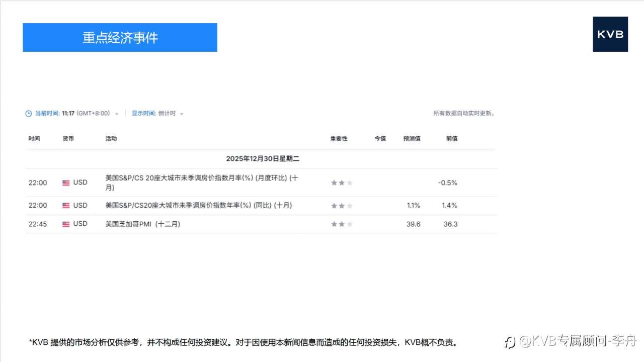Click the clock icon beside 当前时间

click(x=28, y=113)
